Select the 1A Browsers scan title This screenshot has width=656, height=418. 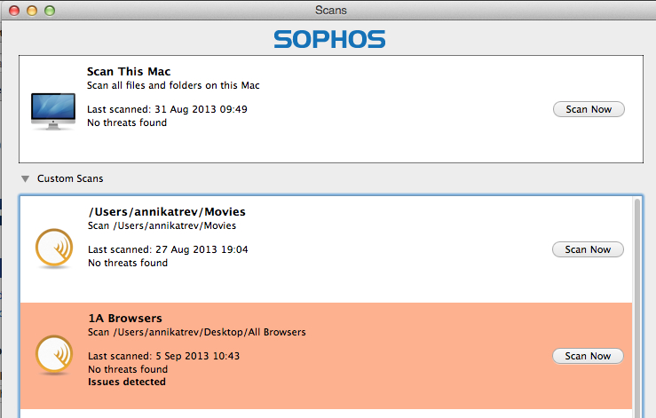tap(125, 318)
